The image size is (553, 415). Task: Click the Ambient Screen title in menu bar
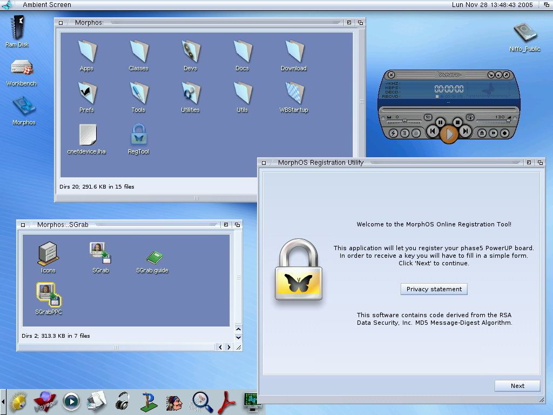47,5
